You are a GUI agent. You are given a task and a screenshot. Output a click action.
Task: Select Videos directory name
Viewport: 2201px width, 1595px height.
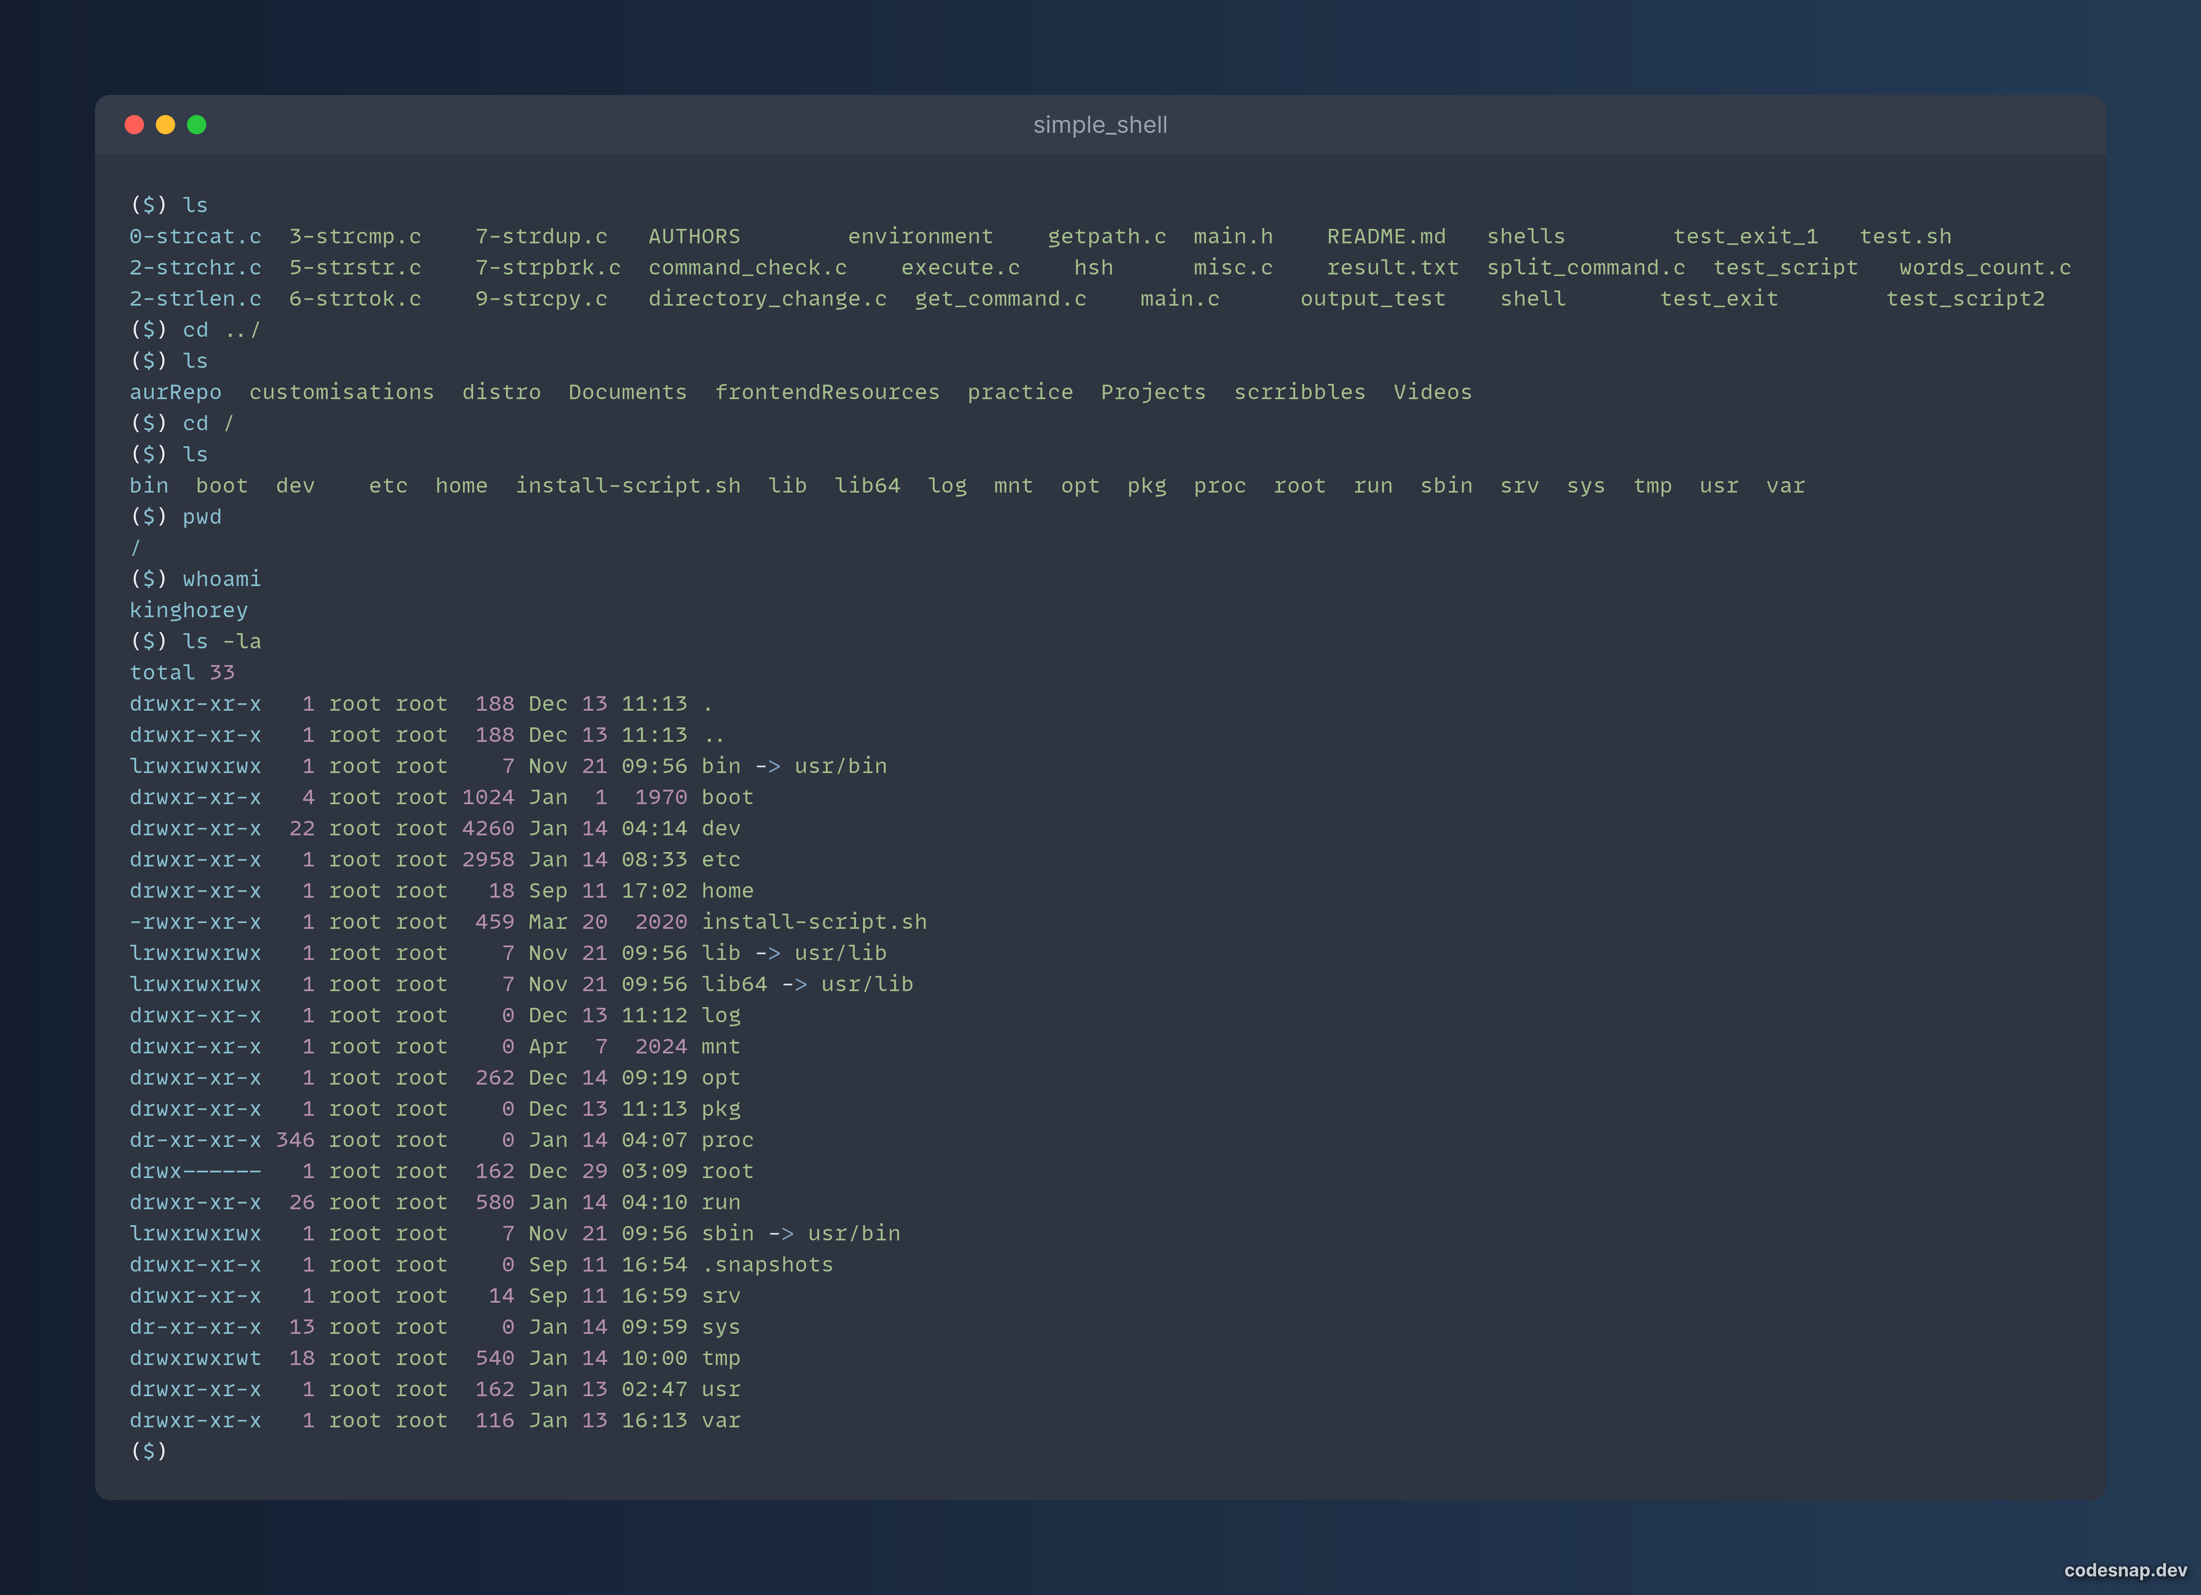[1433, 392]
